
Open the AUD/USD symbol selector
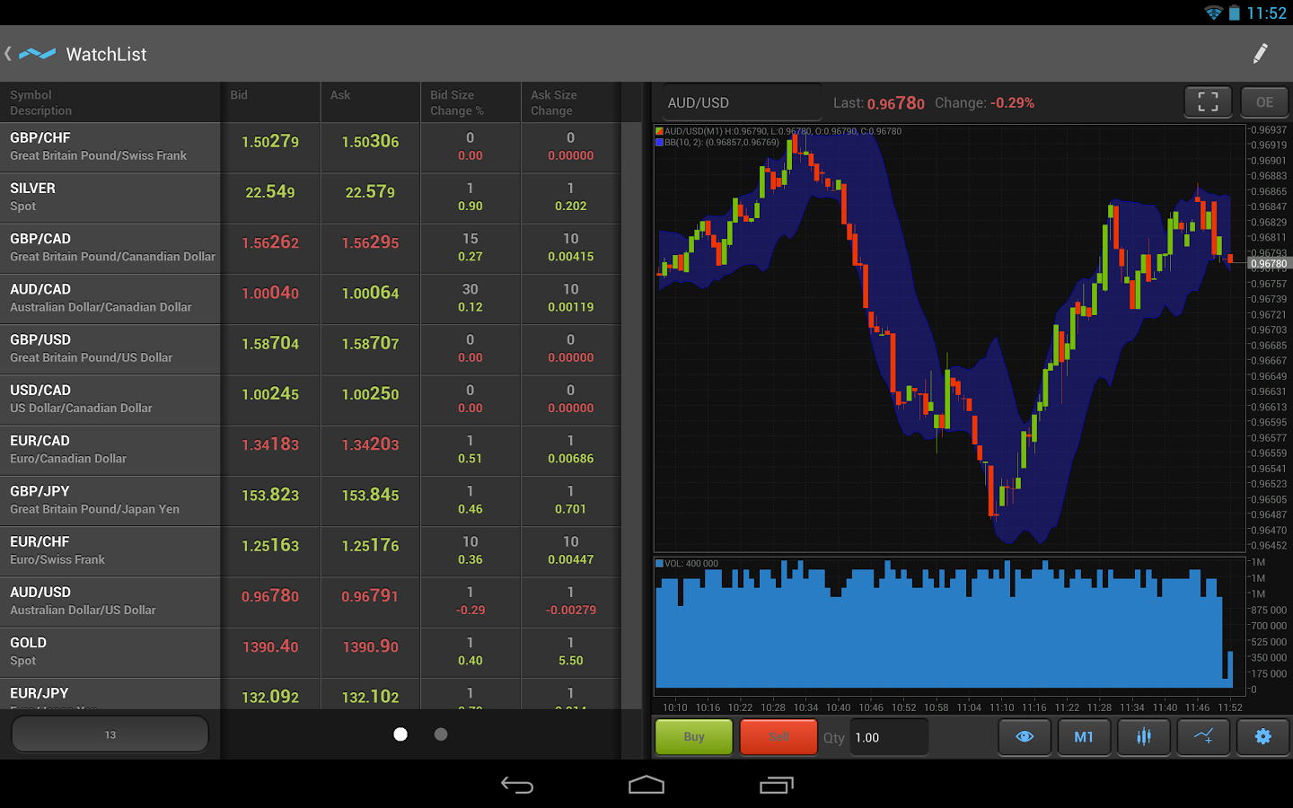pos(742,103)
